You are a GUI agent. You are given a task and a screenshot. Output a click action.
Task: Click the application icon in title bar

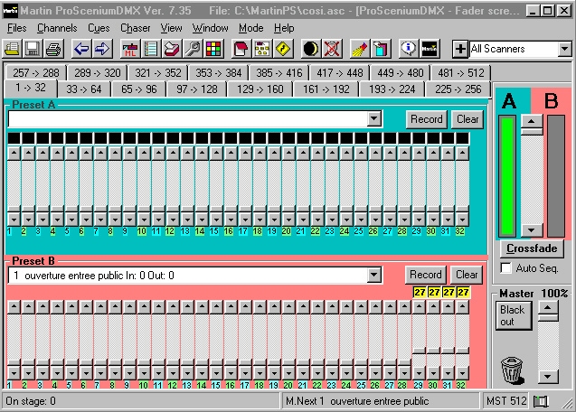point(10,11)
